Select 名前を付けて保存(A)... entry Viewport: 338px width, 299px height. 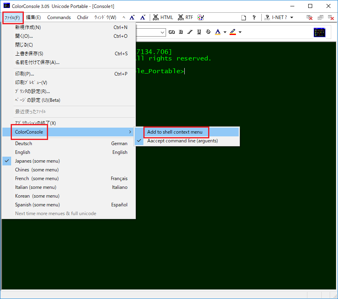click(69, 62)
